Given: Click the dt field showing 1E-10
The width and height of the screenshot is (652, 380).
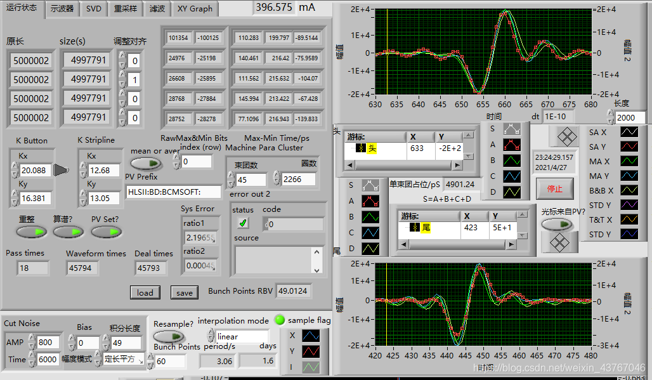Looking at the screenshot, I should coord(558,117).
